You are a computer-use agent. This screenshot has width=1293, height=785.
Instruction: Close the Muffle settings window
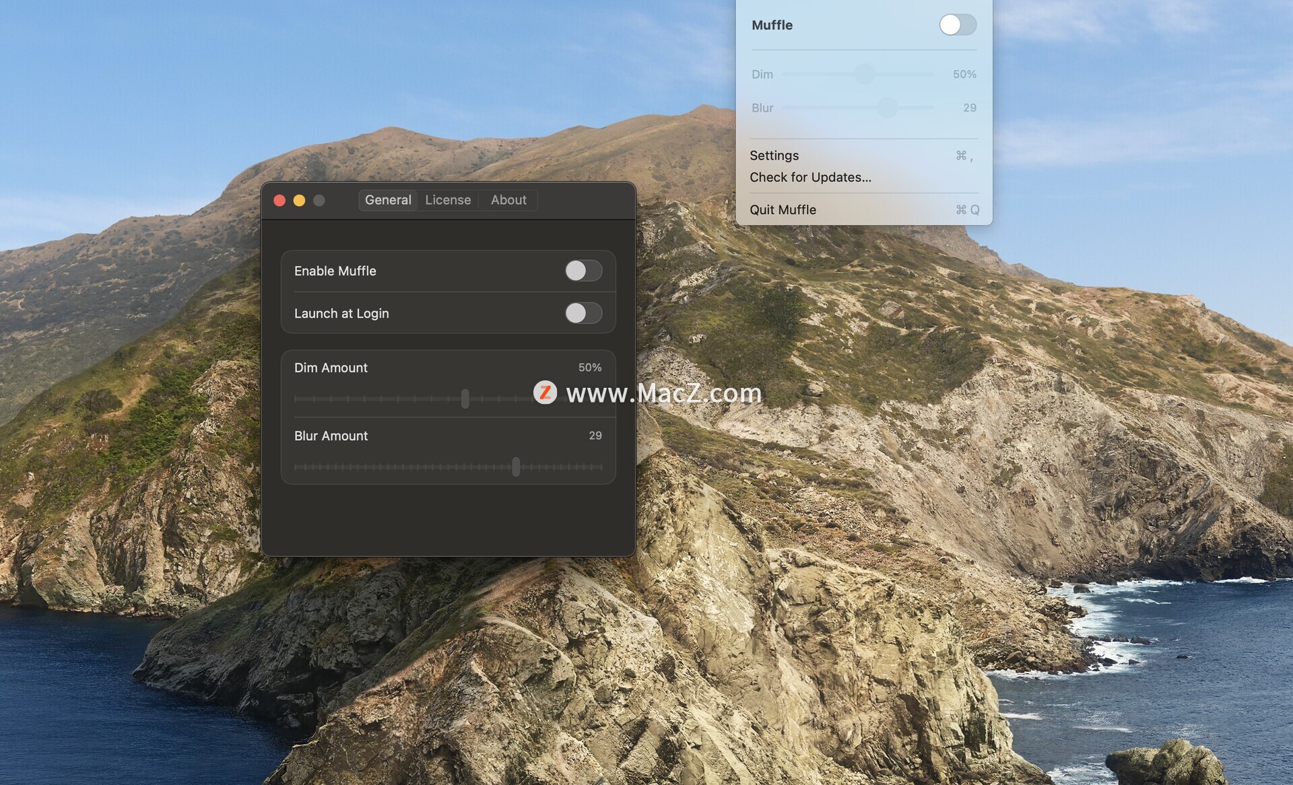279,201
